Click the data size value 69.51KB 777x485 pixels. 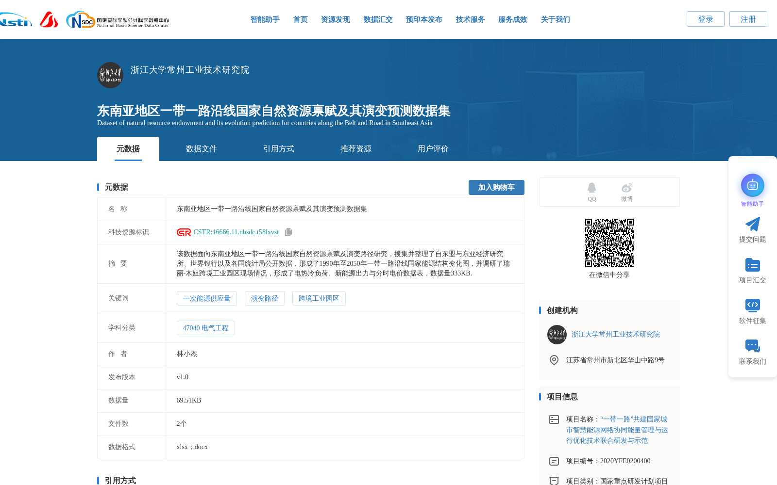click(189, 401)
